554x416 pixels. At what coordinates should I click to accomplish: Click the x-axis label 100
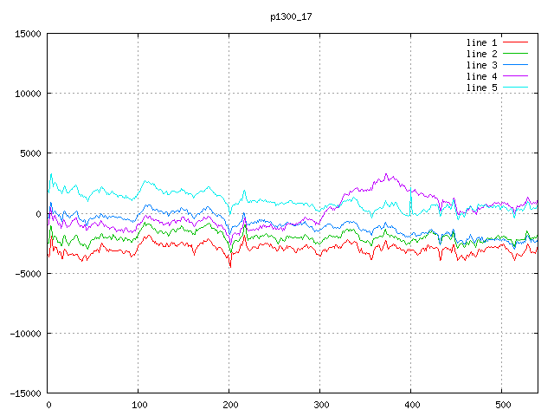pos(139,405)
